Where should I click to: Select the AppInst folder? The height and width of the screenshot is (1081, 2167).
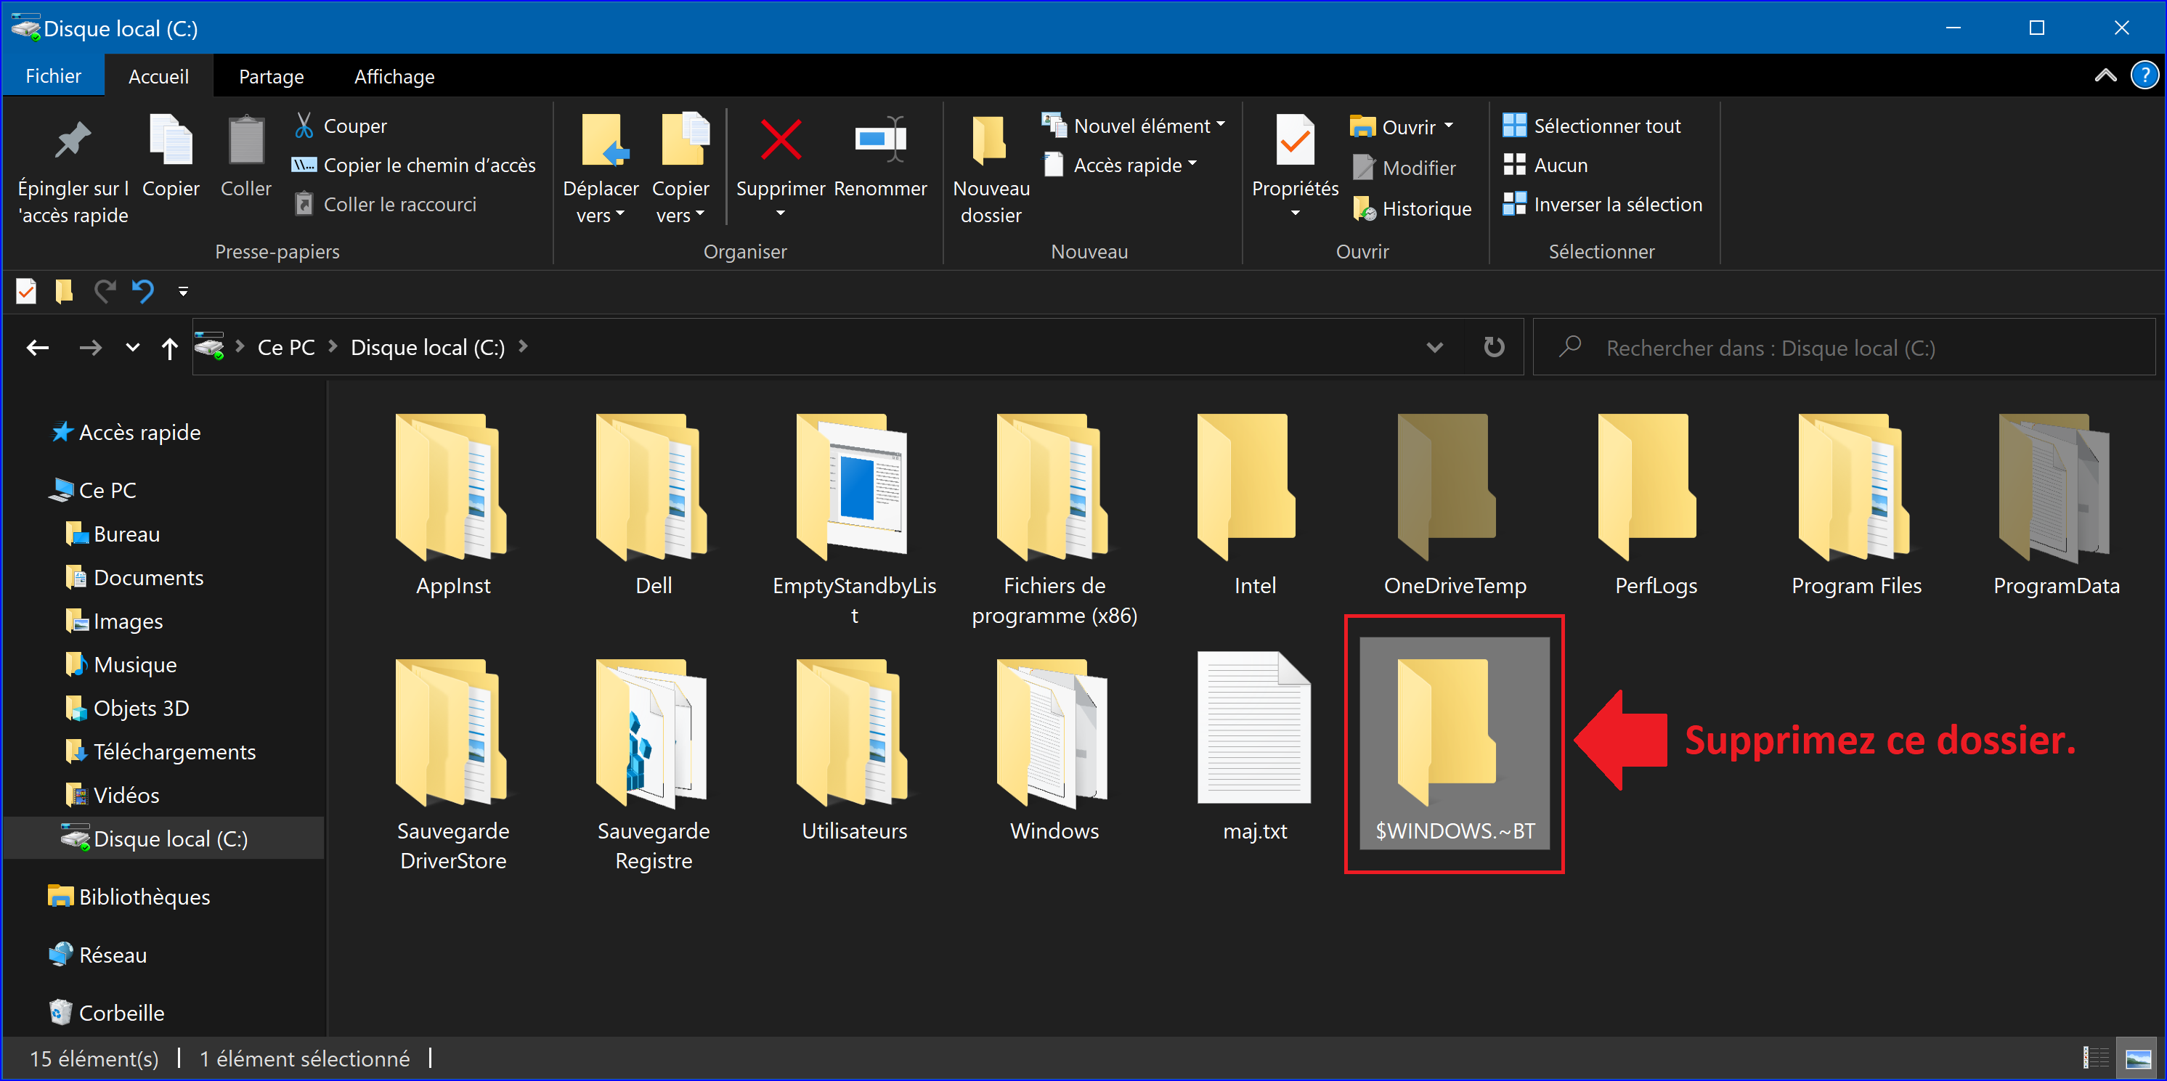pos(453,503)
